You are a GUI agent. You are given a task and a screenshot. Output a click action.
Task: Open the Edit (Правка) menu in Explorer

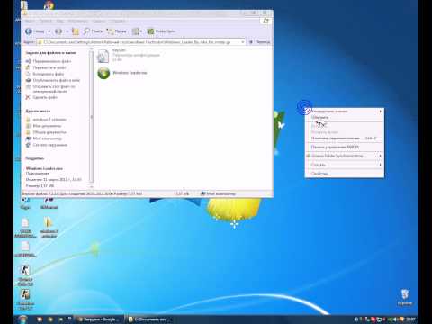pos(46,21)
